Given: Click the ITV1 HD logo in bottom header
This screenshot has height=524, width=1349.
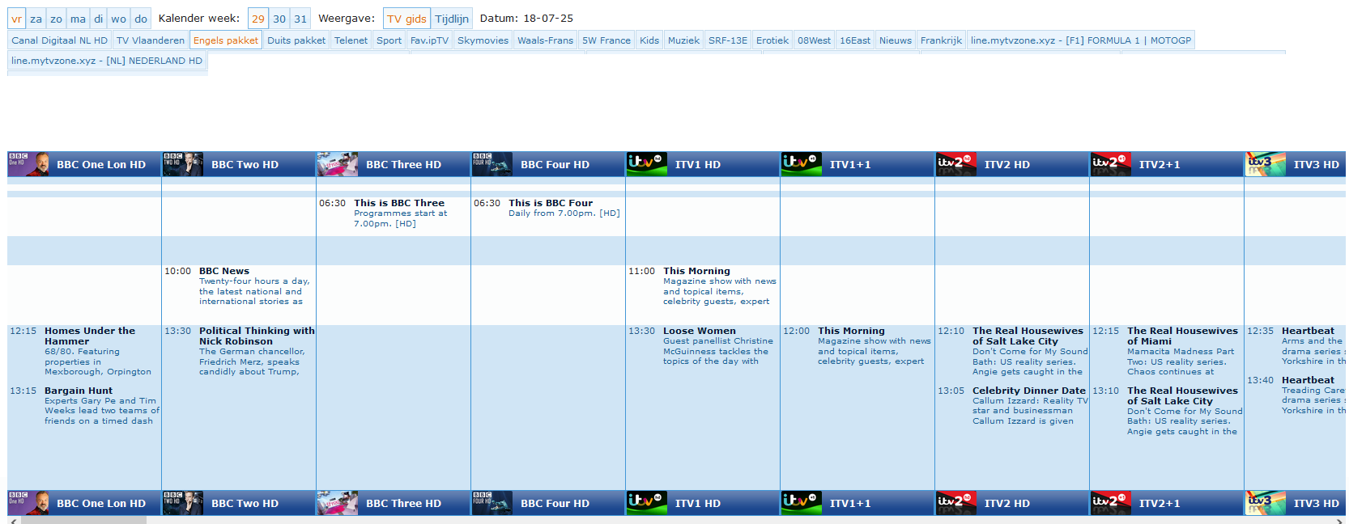Looking at the screenshot, I should point(647,503).
